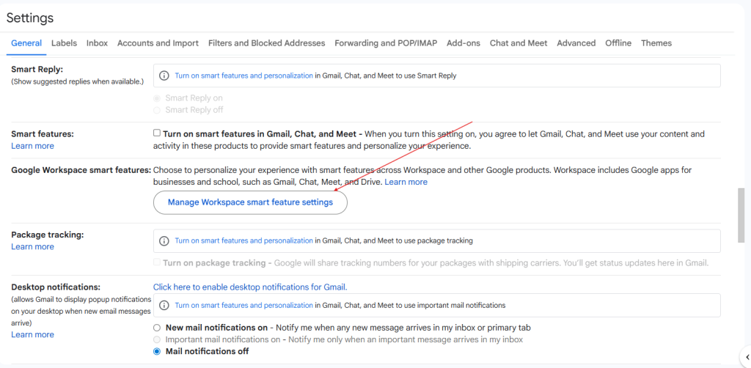Select New mail notifications on radio
This screenshot has width=751, height=368.
157,328
